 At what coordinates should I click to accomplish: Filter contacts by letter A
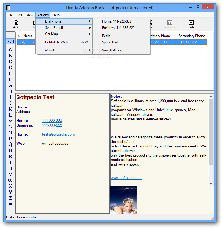(10, 50)
